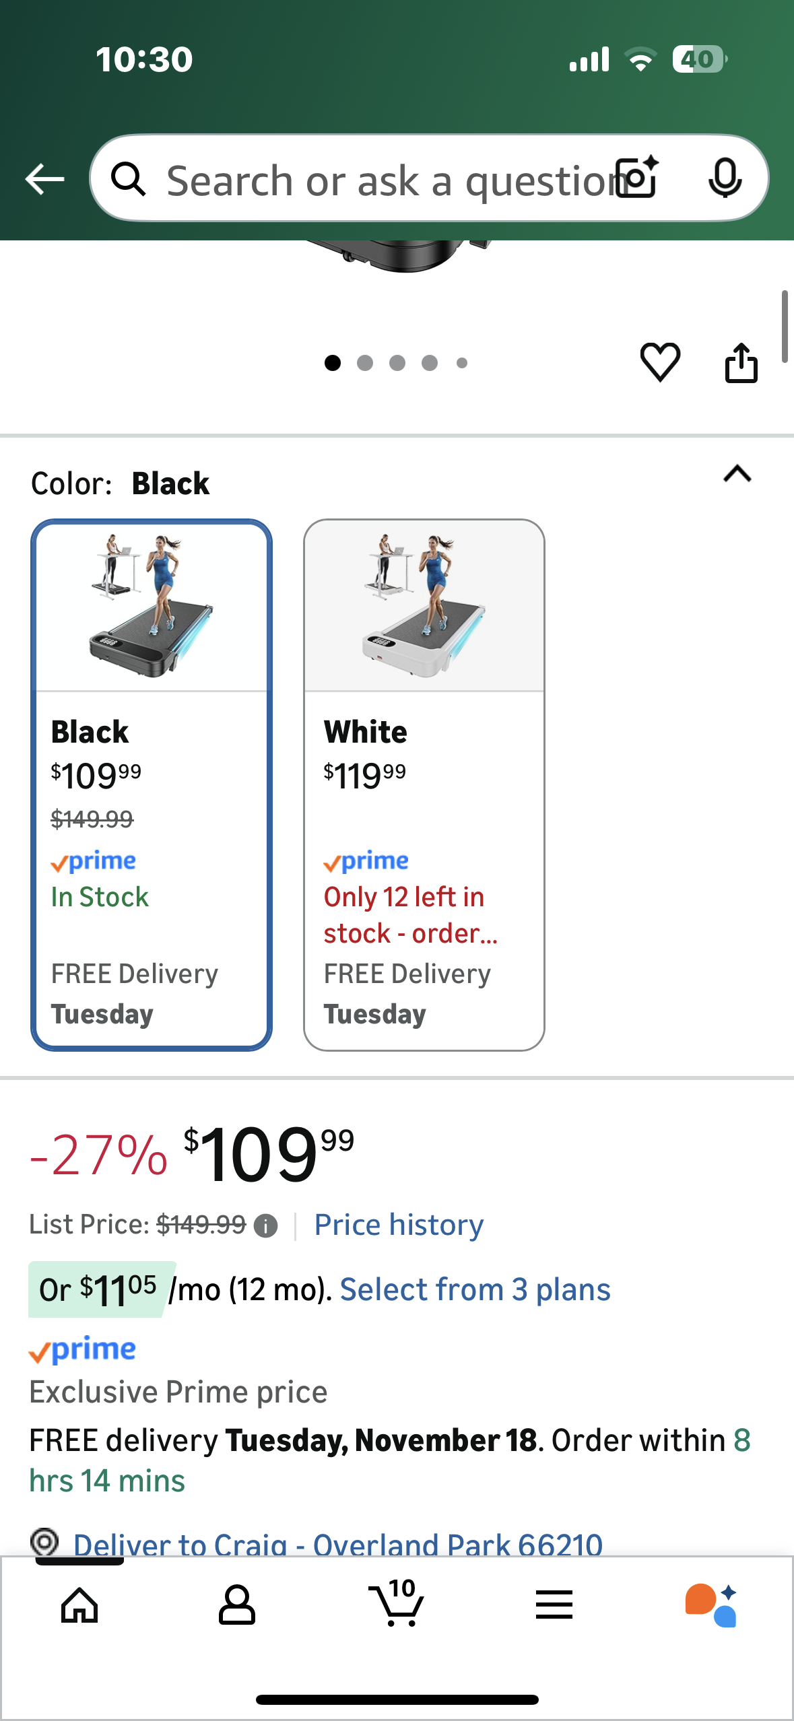Select from 3 payment plans

(475, 1288)
